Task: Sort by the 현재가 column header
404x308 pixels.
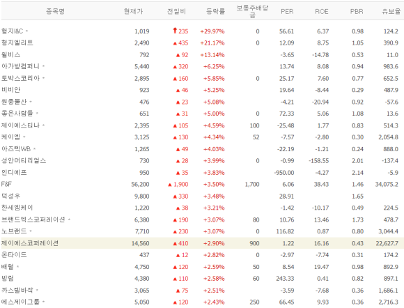Action: tap(133, 11)
